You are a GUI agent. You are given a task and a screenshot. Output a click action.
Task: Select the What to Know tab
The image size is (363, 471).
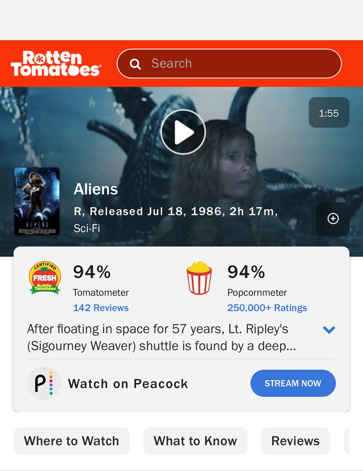(195, 441)
